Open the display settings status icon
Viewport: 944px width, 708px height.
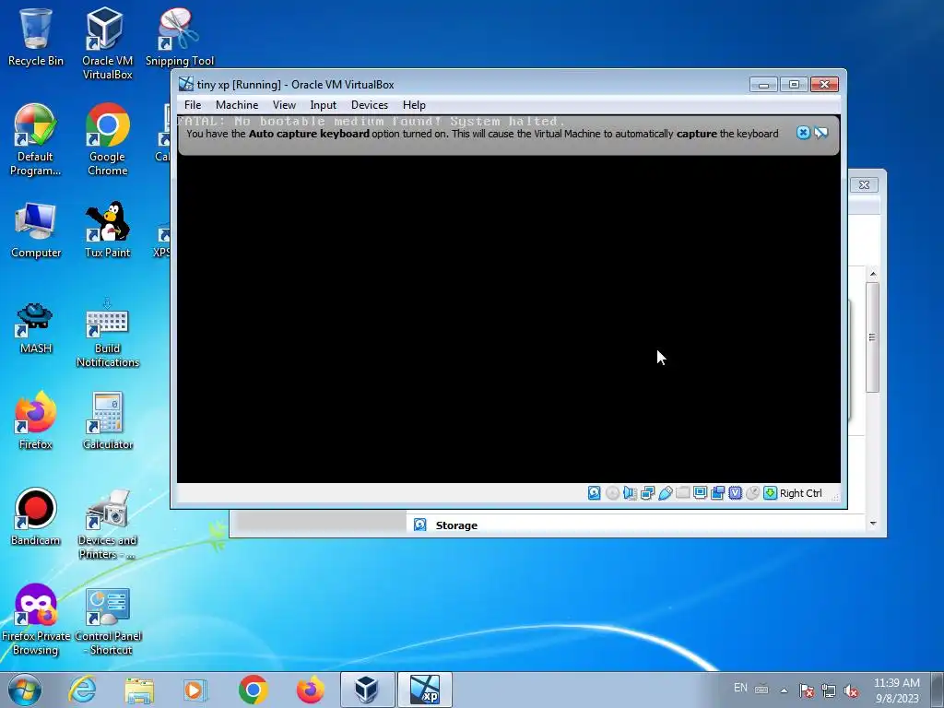point(701,493)
